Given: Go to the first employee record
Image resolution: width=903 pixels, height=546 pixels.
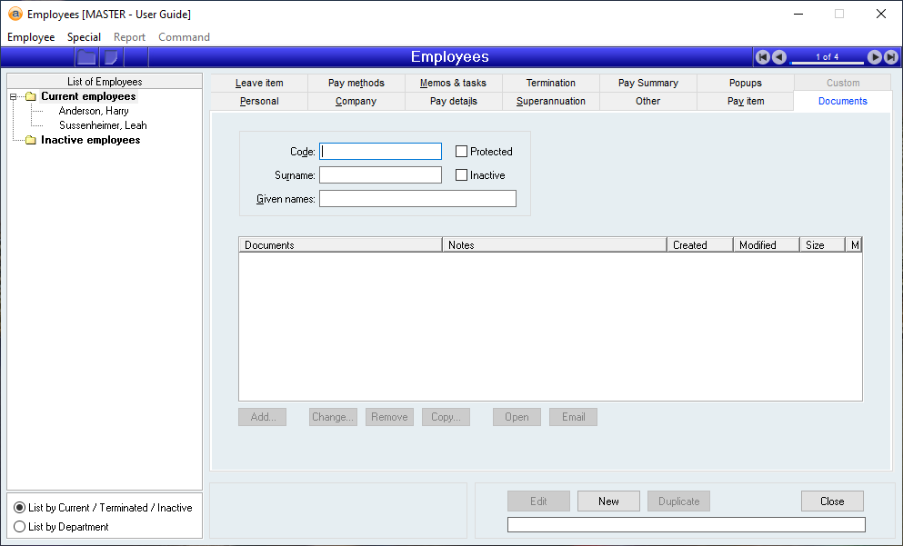Looking at the screenshot, I should click(x=763, y=57).
